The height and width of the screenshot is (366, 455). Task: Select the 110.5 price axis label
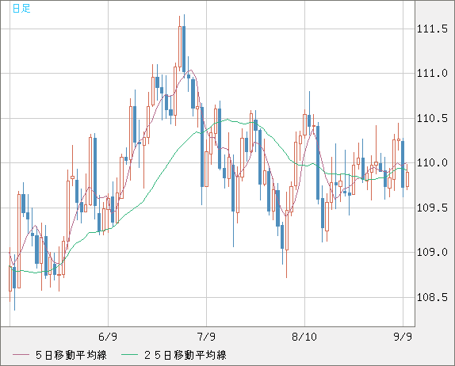pyautogui.click(x=432, y=118)
